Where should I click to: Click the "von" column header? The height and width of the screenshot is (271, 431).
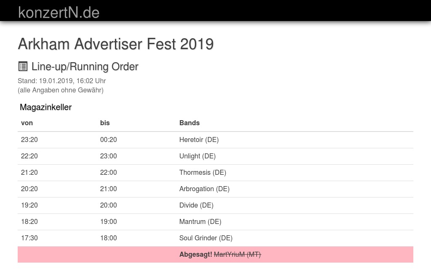pyautogui.click(x=27, y=123)
